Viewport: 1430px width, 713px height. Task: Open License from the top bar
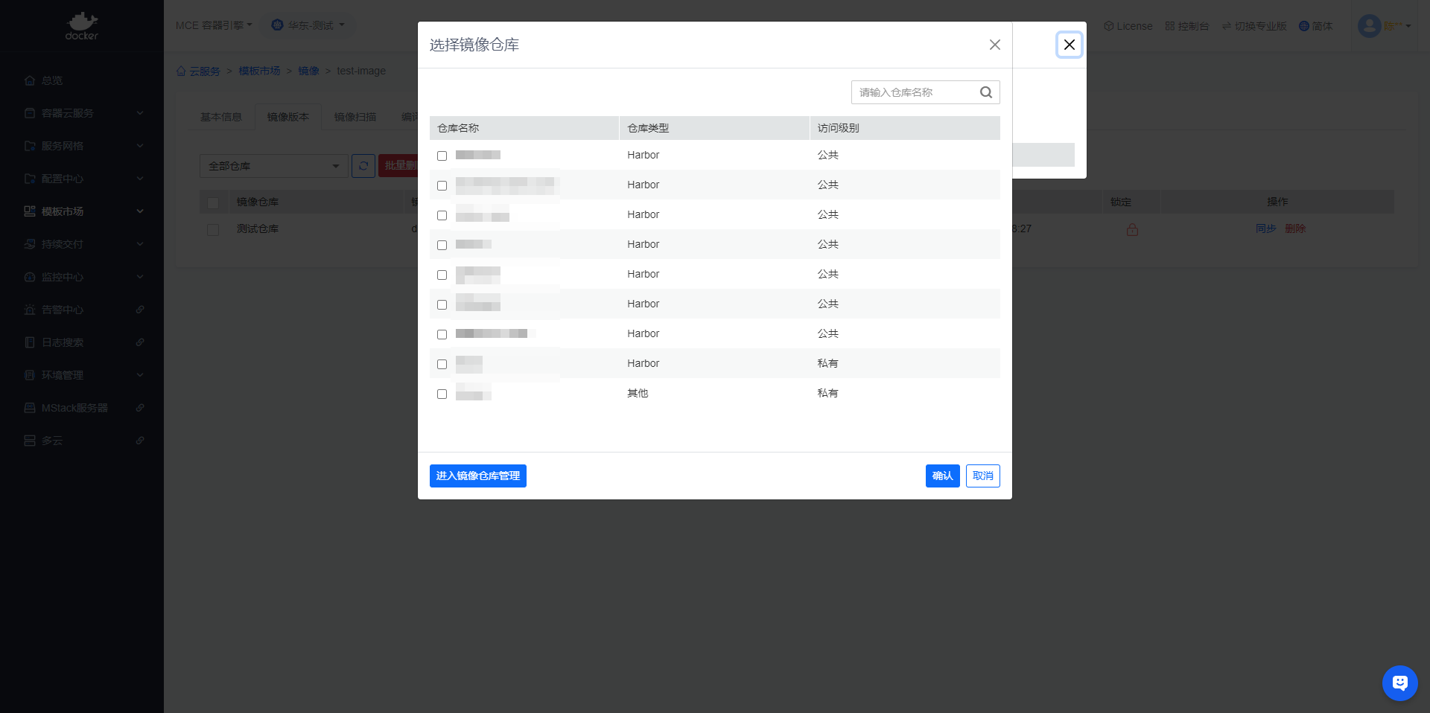1128,26
